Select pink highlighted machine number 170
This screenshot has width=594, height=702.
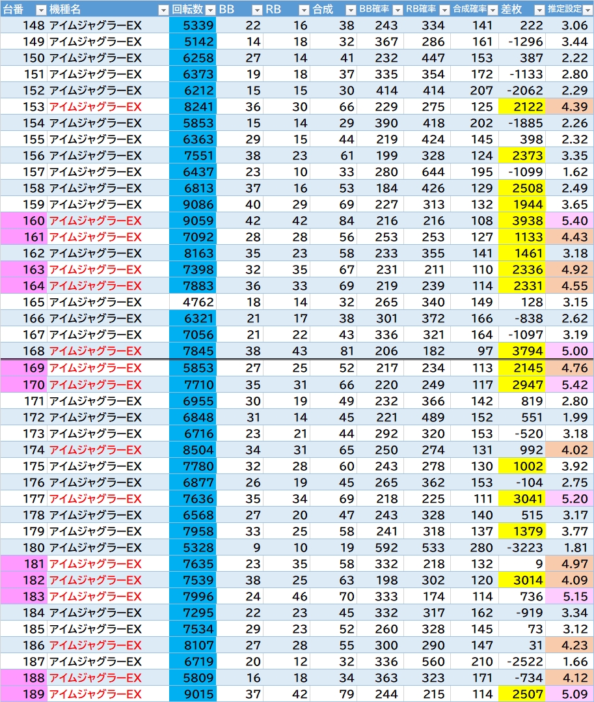coord(23,385)
